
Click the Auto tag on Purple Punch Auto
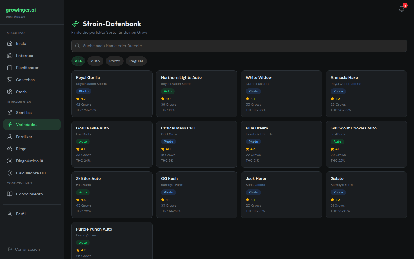pos(83,243)
